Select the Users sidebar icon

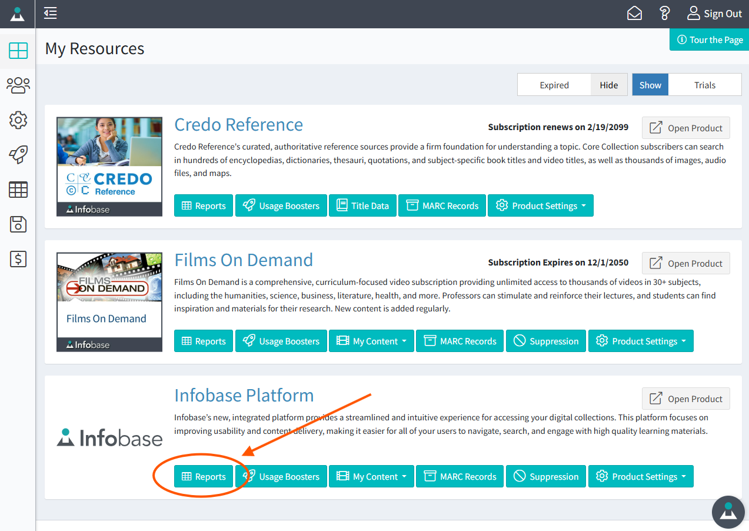point(18,85)
